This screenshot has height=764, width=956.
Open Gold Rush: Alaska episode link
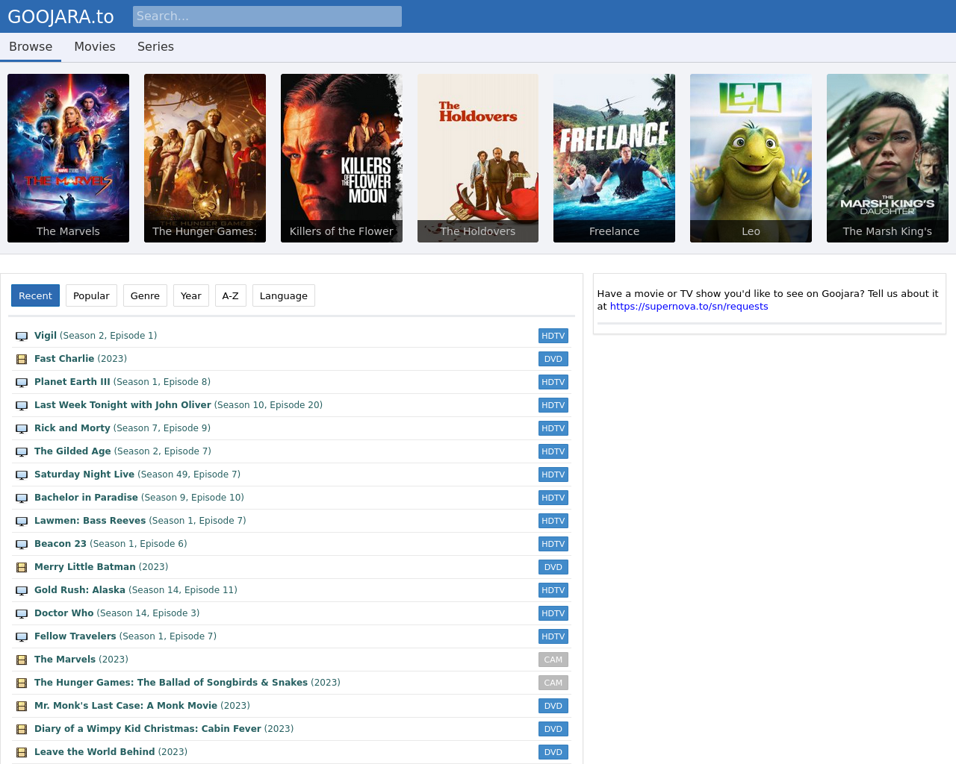pos(136,590)
